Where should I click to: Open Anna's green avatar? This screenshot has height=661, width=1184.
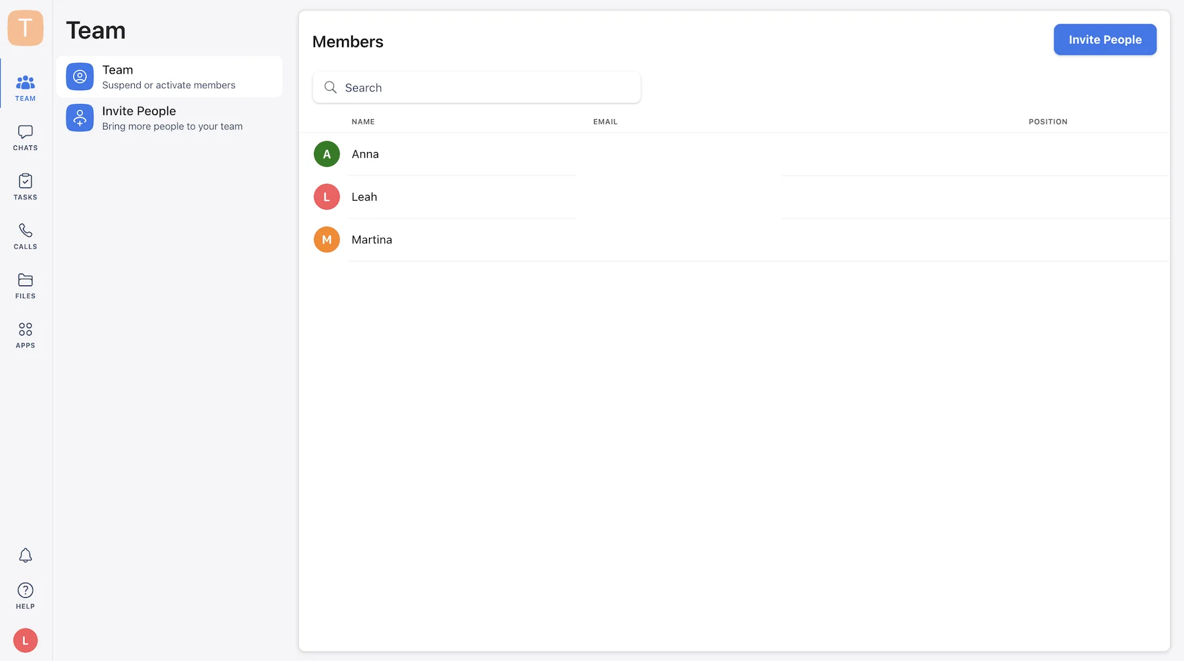tap(326, 154)
